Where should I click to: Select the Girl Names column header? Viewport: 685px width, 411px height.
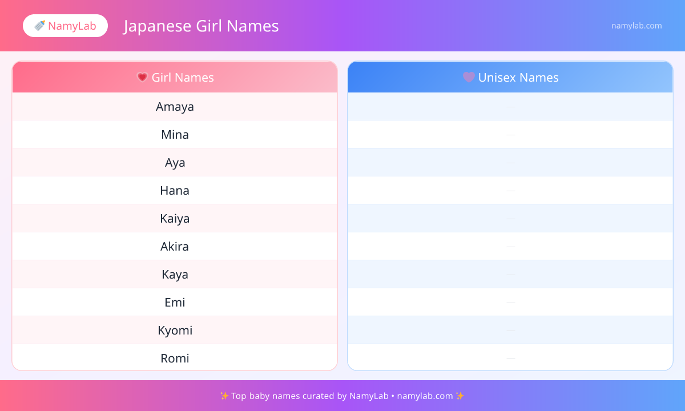(x=175, y=77)
